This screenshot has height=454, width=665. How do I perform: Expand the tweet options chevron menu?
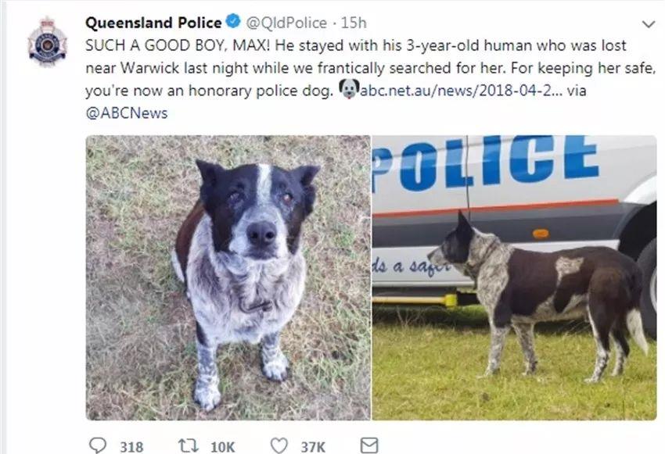click(x=648, y=24)
